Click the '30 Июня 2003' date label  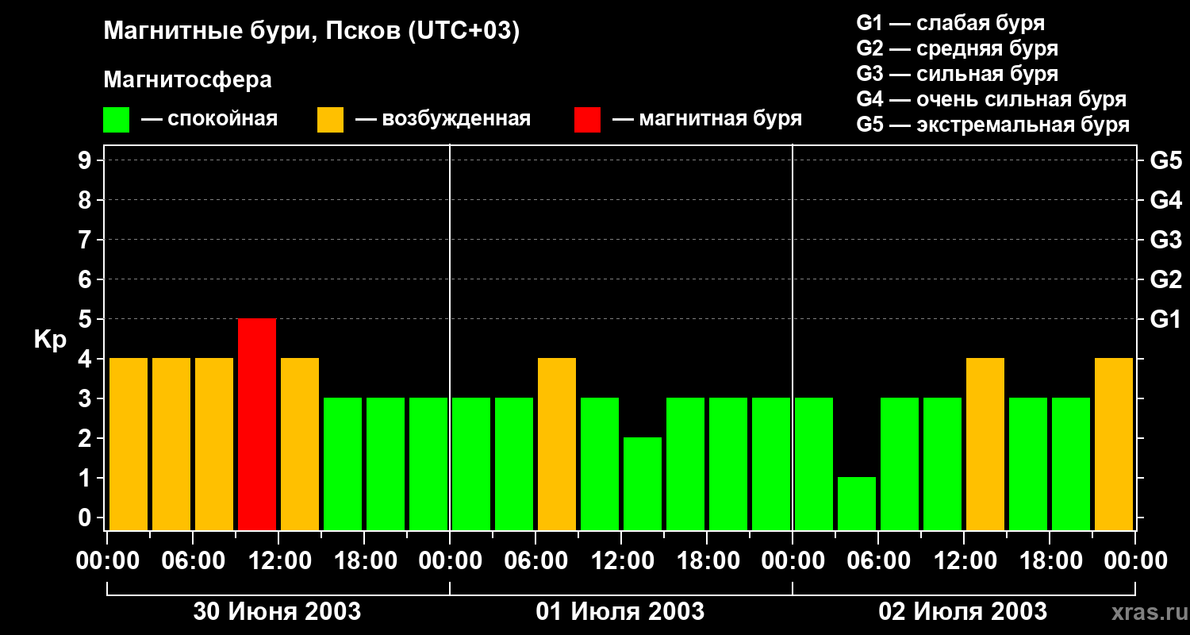278,612
